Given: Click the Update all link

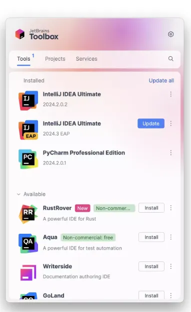Looking at the screenshot, I should [x=161, y=80].
